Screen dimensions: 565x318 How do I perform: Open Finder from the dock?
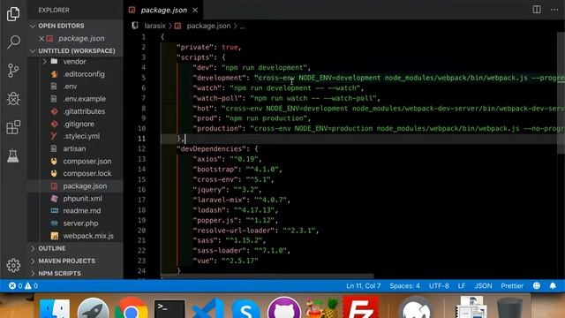pos(55,308)
